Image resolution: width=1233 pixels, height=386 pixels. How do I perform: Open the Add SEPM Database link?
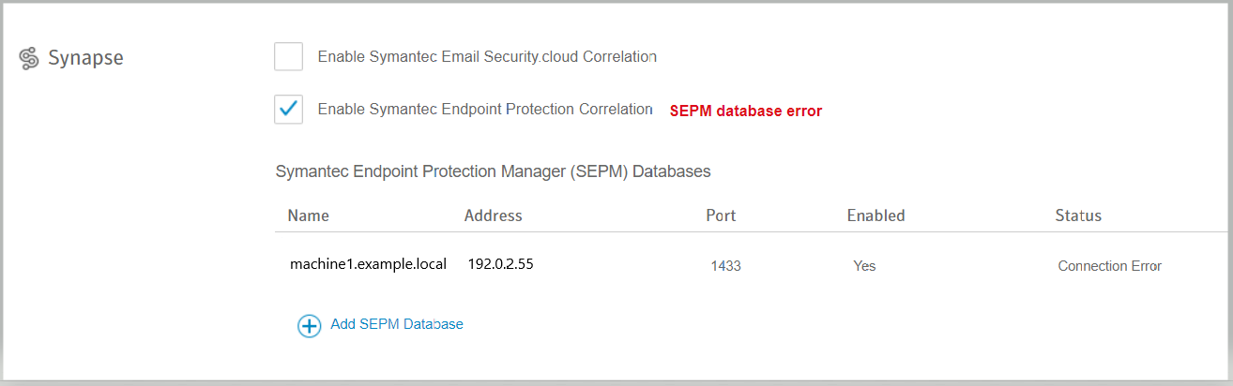(x=396, y=324)
